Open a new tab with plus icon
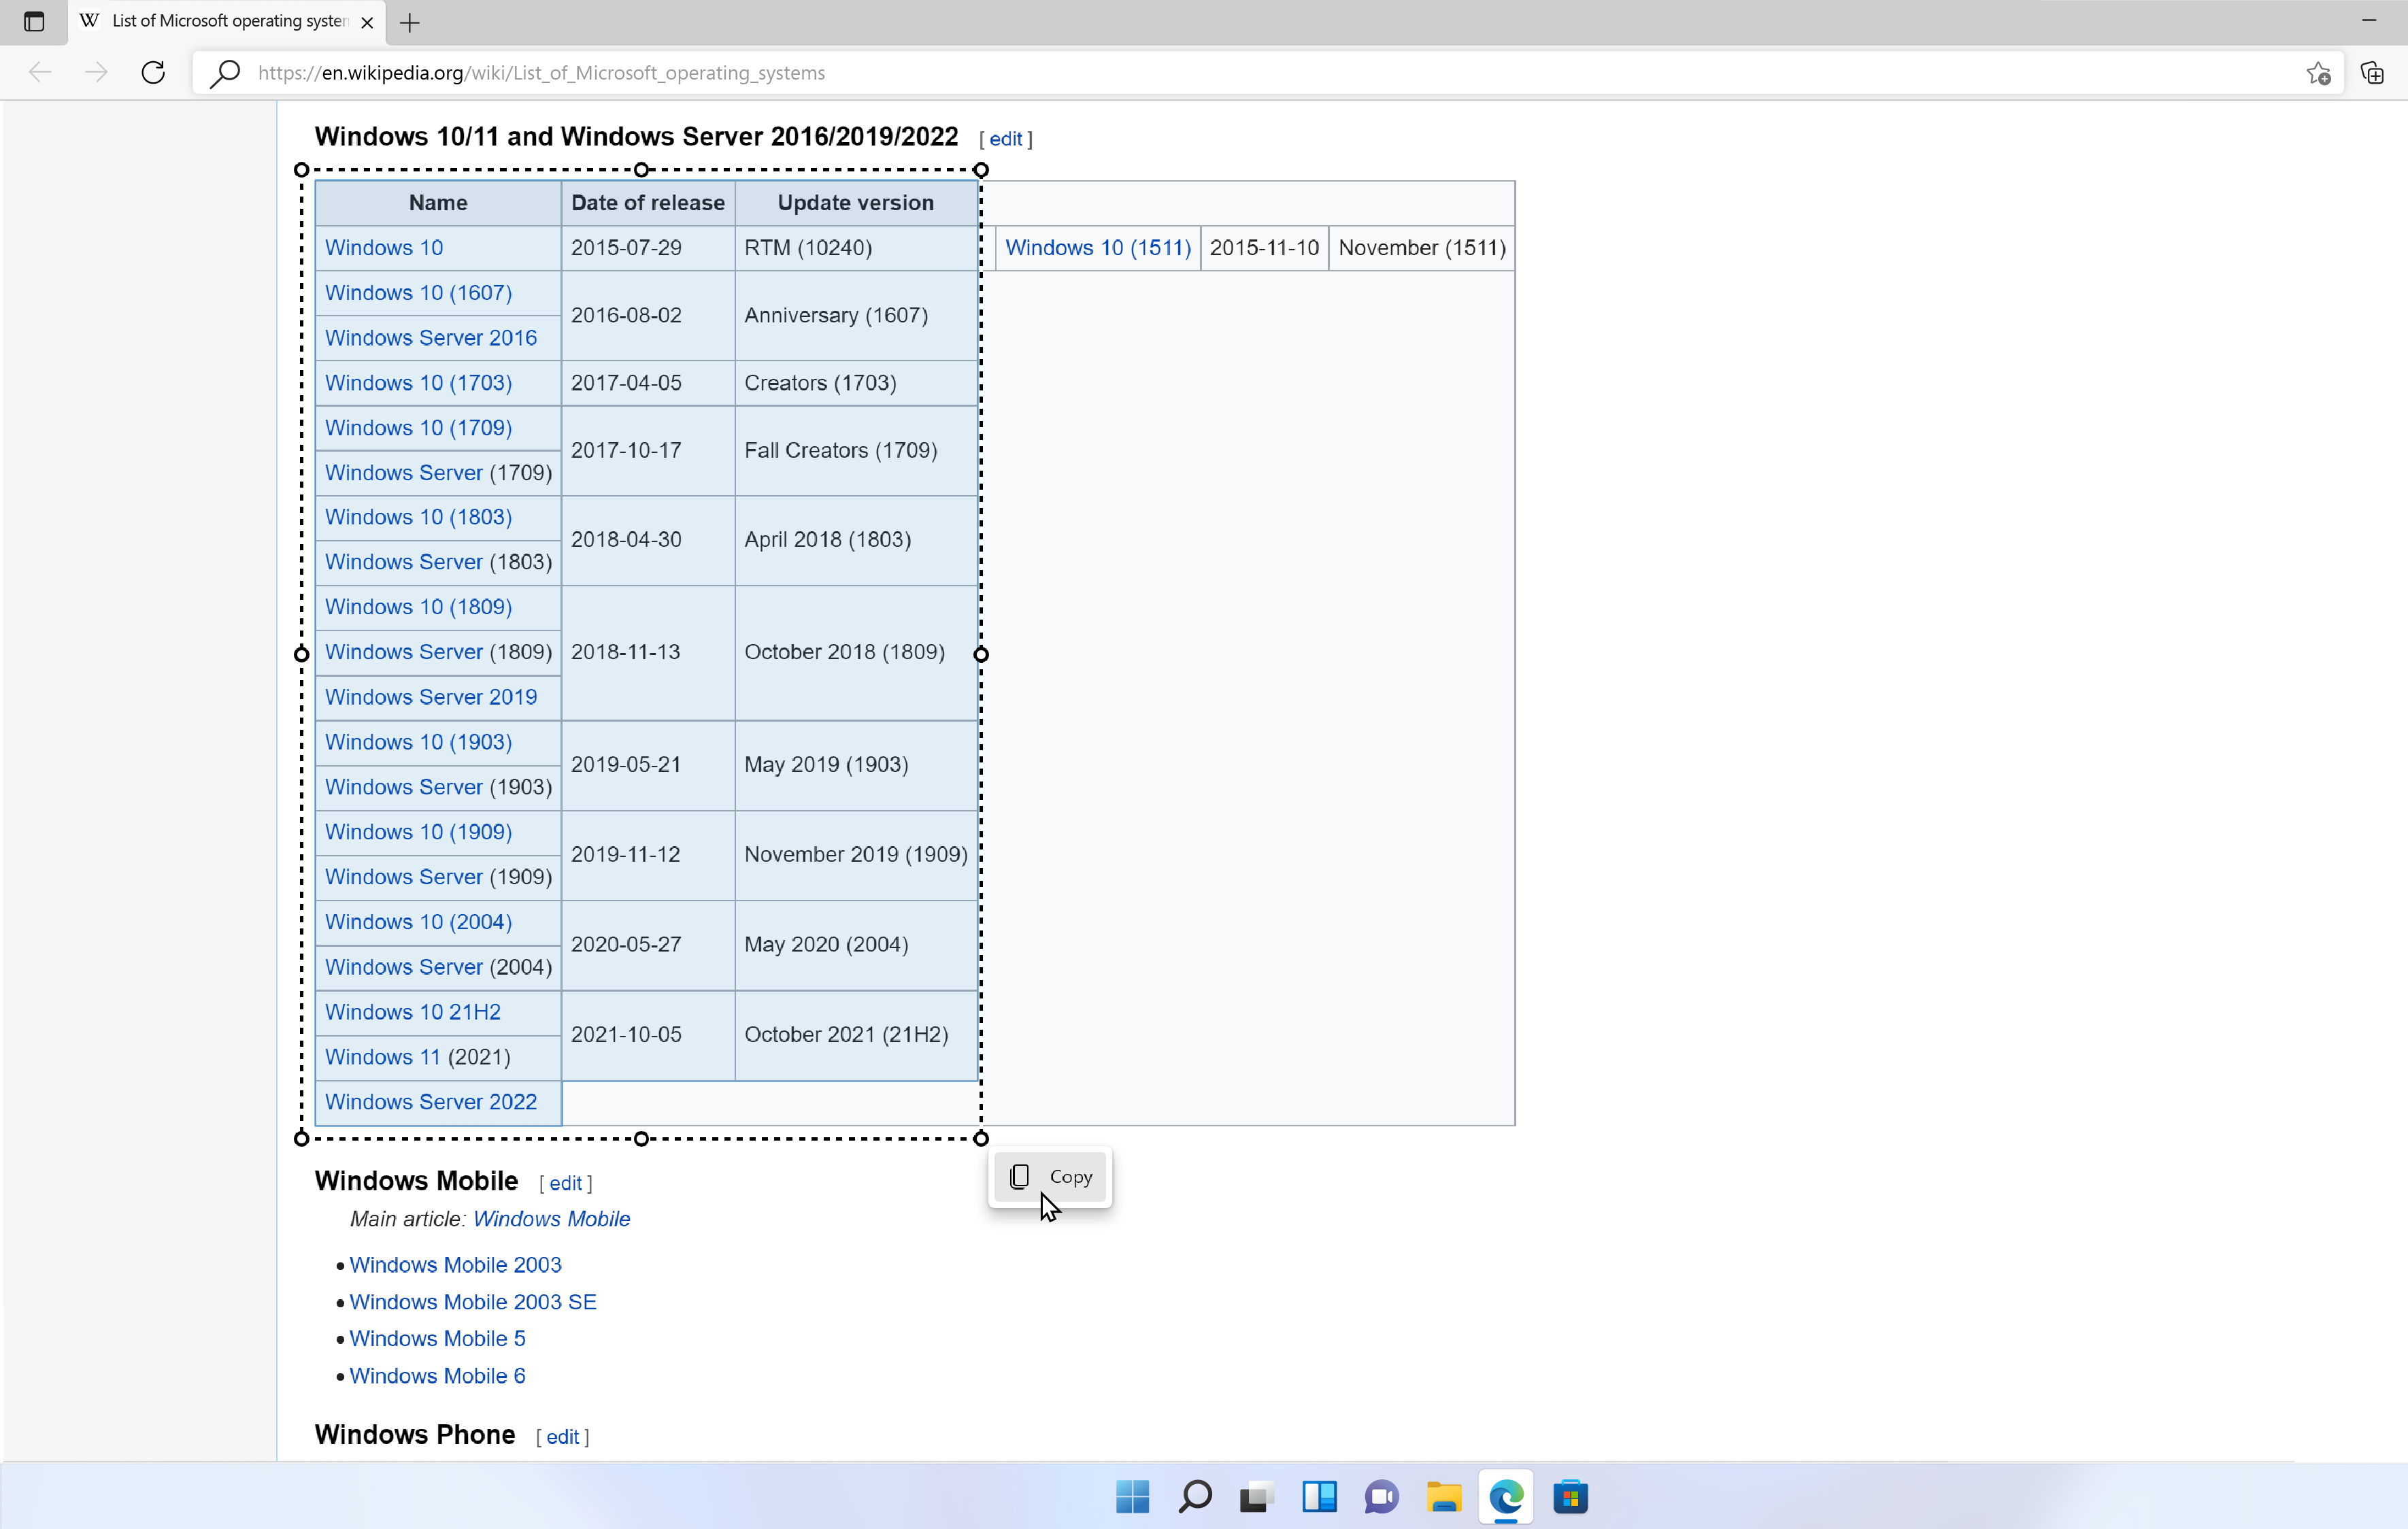2408x1529 pixels. tap(410, 23)
